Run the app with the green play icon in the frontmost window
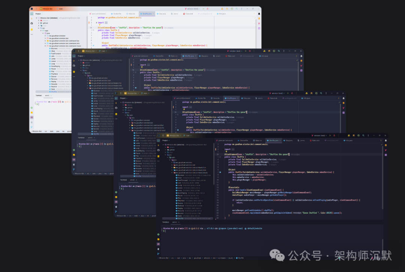405x272 pixels. 330,135
